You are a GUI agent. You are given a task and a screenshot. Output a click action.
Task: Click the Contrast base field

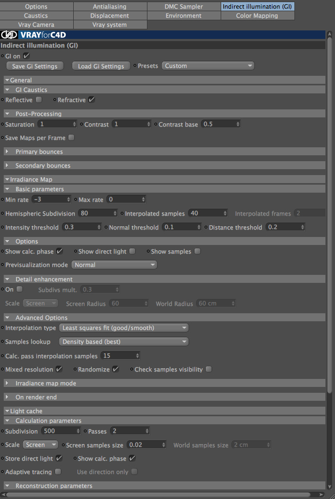tap(220, 124)
